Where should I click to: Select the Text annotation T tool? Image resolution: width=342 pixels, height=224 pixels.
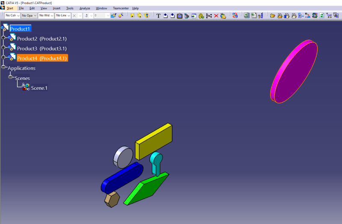(x=158, y=16)
